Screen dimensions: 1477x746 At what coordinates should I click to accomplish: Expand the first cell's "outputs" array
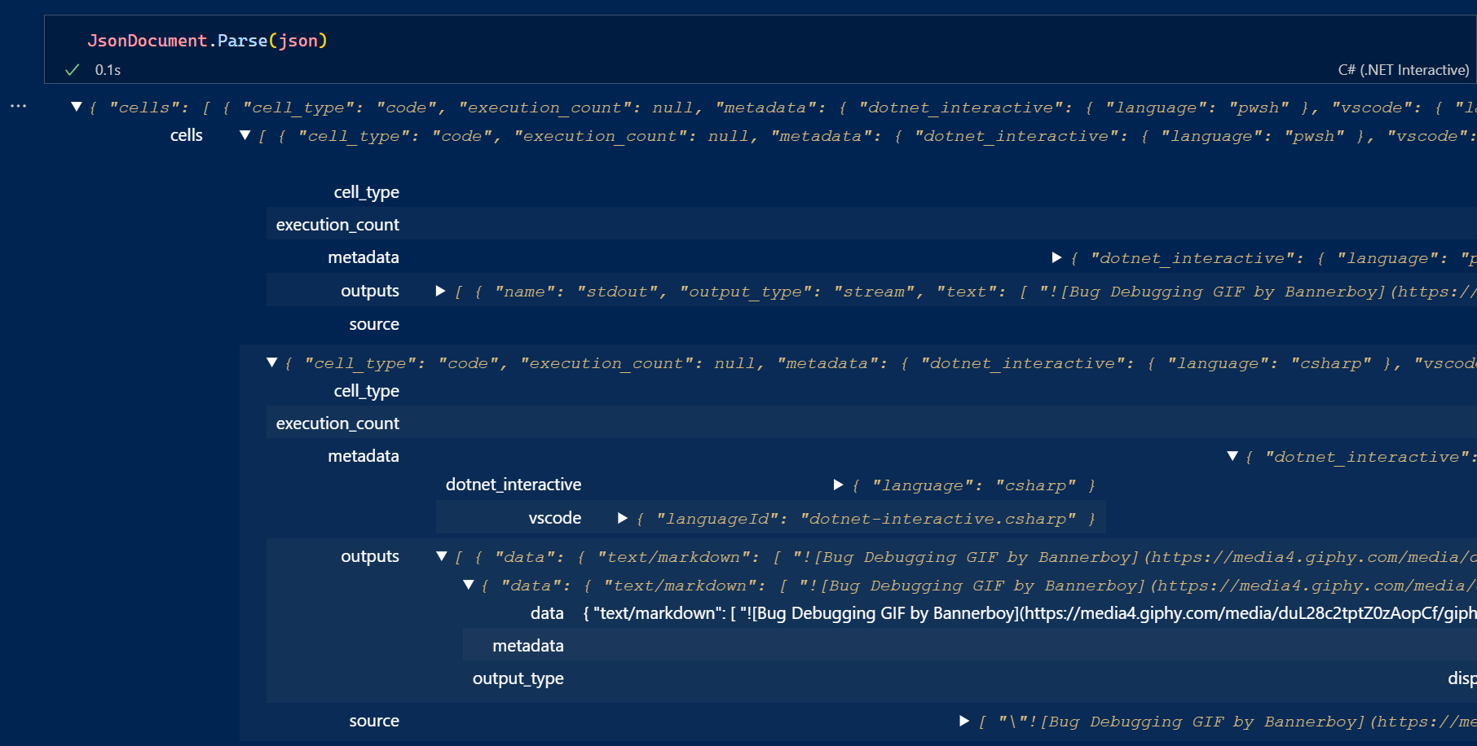coord(440,291)
